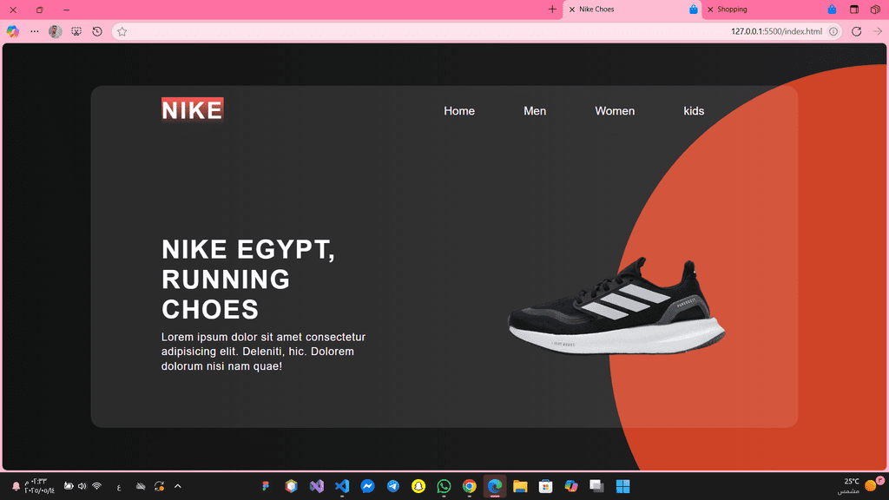Viewport: 889px width, 500px height.
Task: Open Snapchat from taskbar
Action: click(418, 486)
